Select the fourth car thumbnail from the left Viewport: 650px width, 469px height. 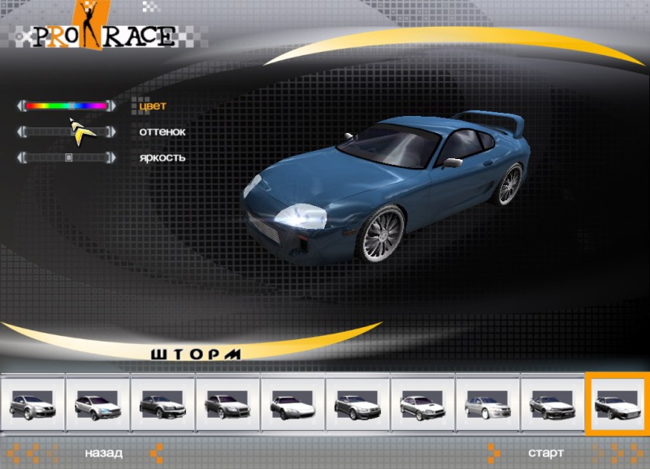pos(227,403)
